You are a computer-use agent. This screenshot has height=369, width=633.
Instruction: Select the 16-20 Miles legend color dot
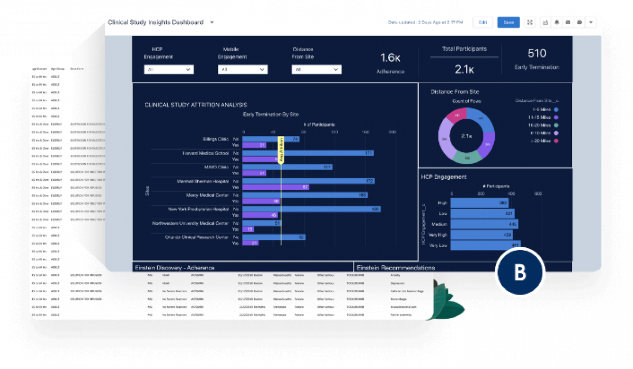[556, 125]
